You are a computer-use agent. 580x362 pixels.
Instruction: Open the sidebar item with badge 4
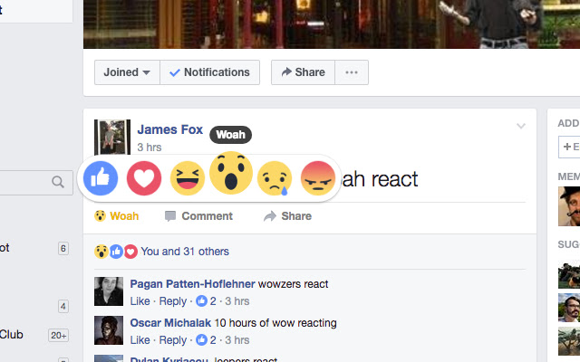pyautogui.click(x=34, y=306)
